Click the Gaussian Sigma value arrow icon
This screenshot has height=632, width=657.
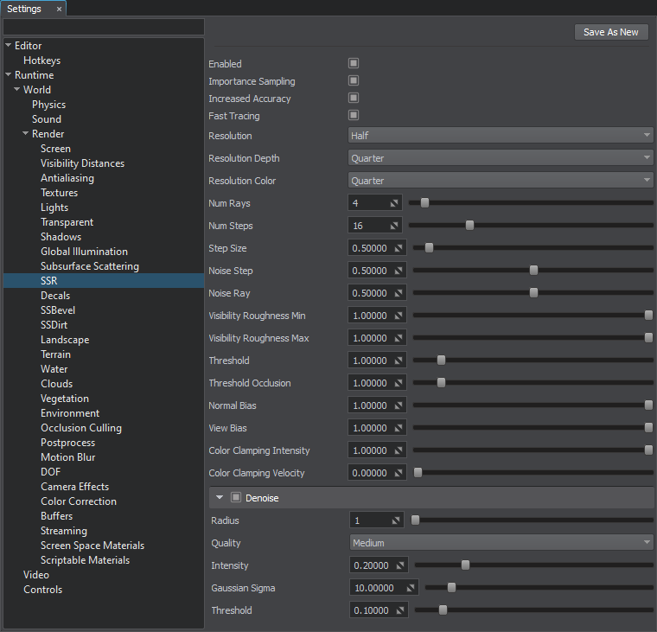411,589
